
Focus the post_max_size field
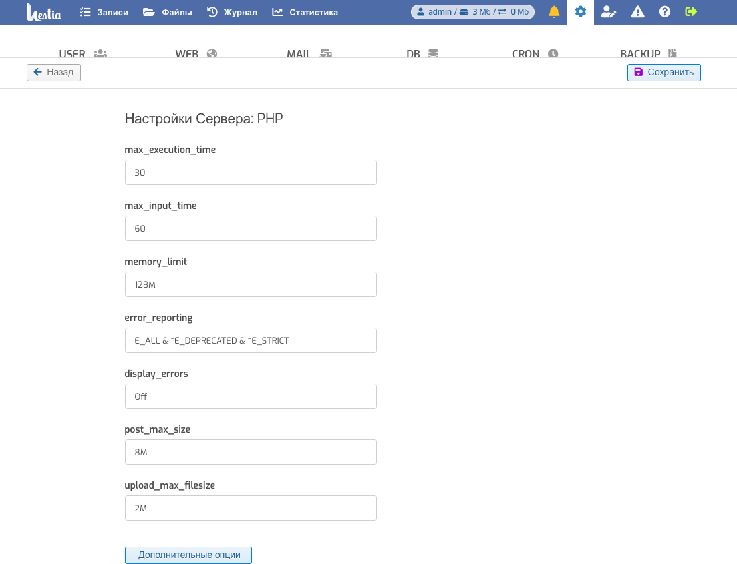[x=251, y=453]
